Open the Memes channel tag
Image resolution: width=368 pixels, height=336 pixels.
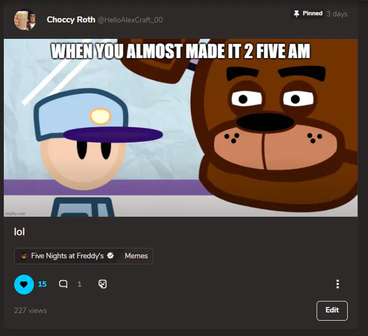(x=136, y=256)
